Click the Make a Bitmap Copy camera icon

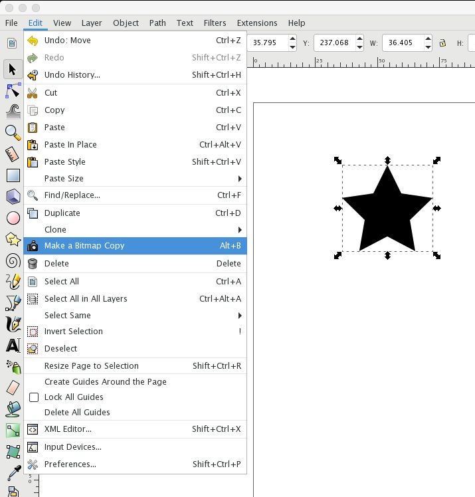pyautogui.click(x=33, y=246)
